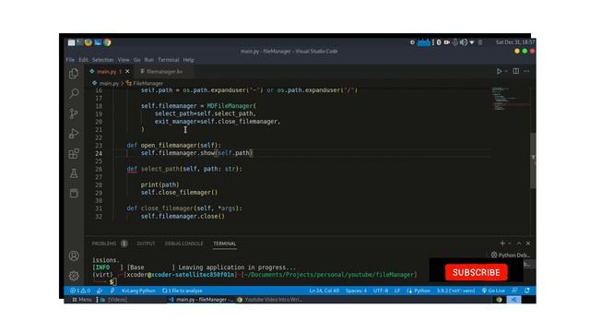Open the Explorer view in activity bar

[x=74, y=74]
